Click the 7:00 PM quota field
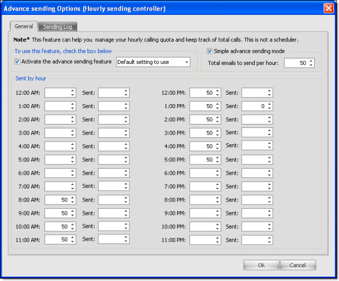The height and width of the screenshot is (281, 339). 205,186
